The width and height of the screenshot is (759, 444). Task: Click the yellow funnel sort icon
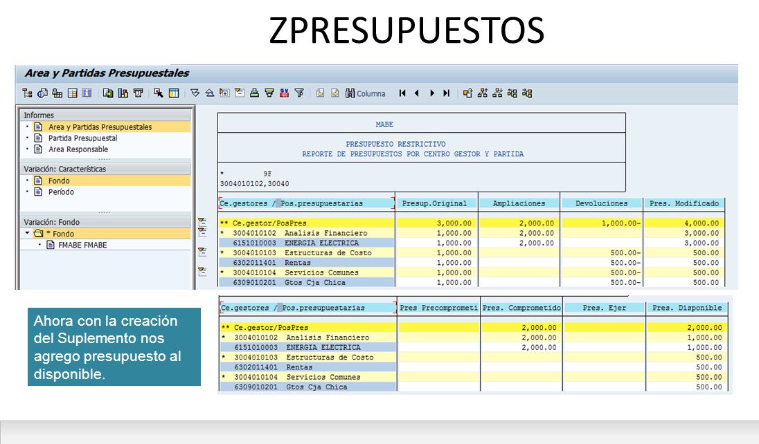[x=269, y=93]
